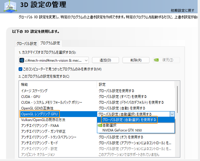The height and width of the screenshot is (161, 200).
Task: Toggle 'このコンピューターで見つかったプログラムのみを表示する' checkbox
Action: [20, 69]
